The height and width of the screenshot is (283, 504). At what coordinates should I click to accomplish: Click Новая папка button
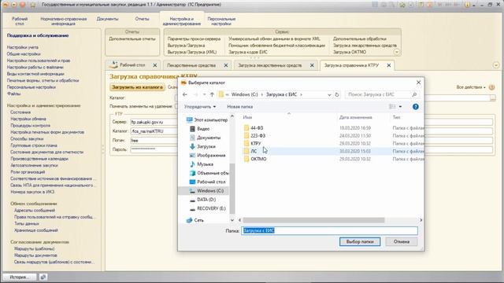click(239, 107)
